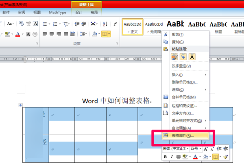Click 边框和底纹(B)... menu entry

coord(185,106)
